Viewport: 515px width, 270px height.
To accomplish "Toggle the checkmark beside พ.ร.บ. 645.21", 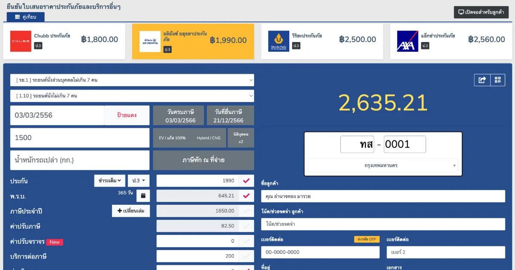I will click(x=246, y=196).
